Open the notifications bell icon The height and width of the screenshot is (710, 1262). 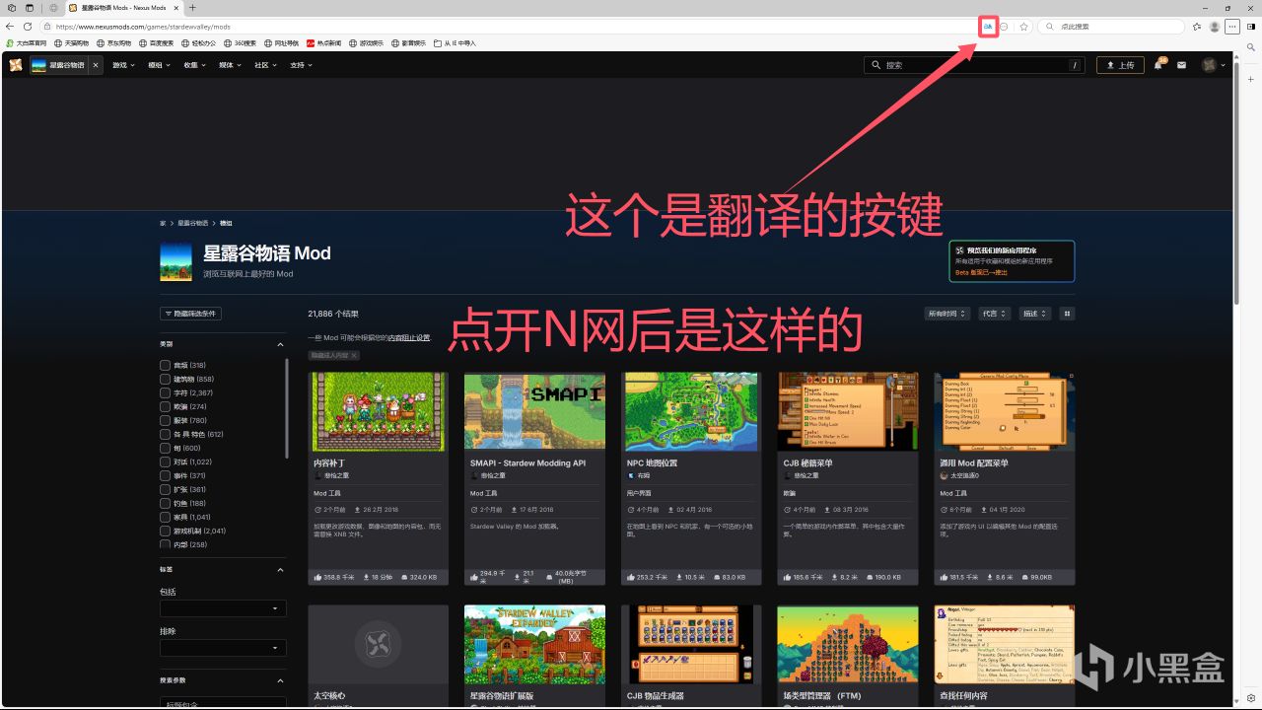1158,65
